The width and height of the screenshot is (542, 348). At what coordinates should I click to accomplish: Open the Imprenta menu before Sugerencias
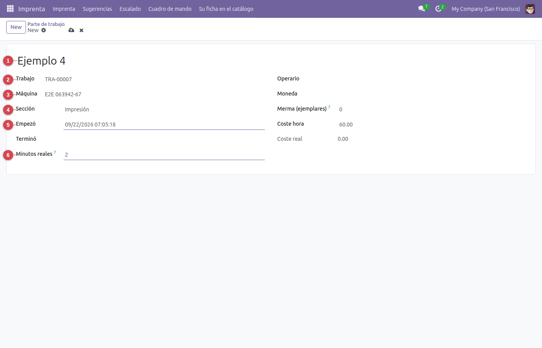[64, 9]
